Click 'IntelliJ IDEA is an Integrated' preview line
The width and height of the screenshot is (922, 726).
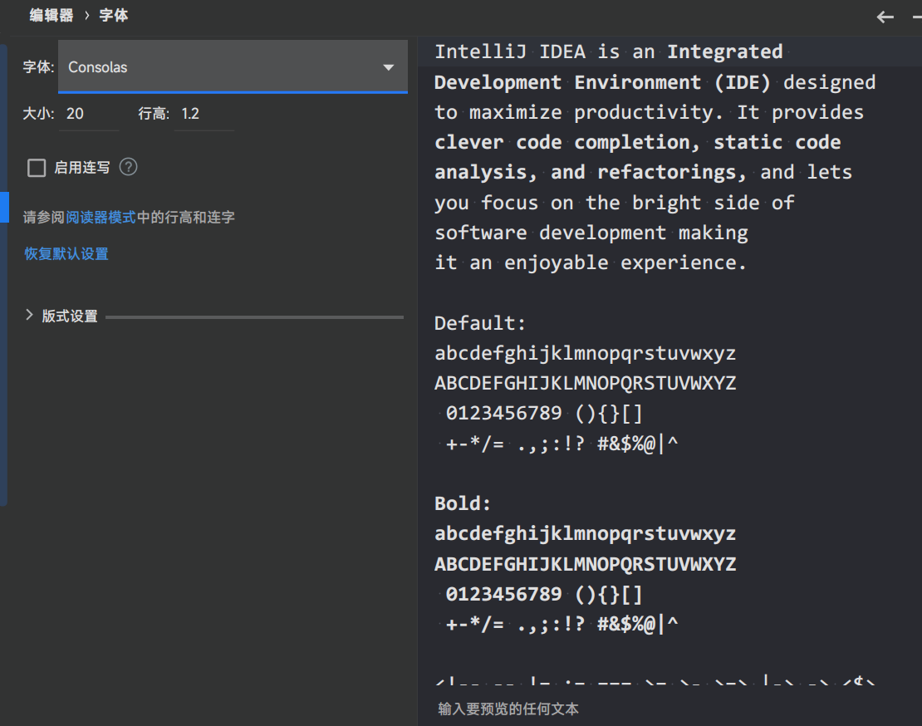point(609,52)
